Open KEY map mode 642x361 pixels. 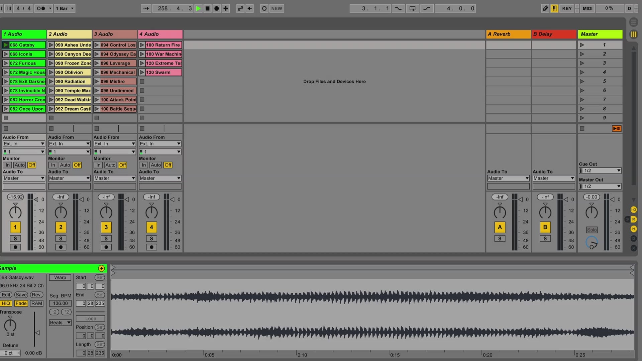click(x=567, y=8)
